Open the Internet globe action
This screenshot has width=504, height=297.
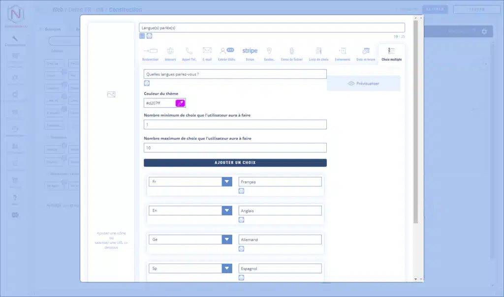[x=170, y=53]
